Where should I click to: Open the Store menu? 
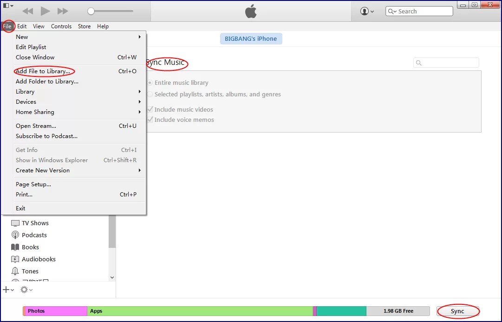click(84, 26)
